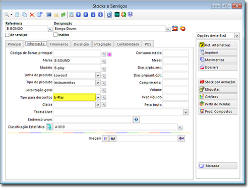The image size is (250, 190).
Task: Open Classificação Estatística list icon
Action: [49, 127]
